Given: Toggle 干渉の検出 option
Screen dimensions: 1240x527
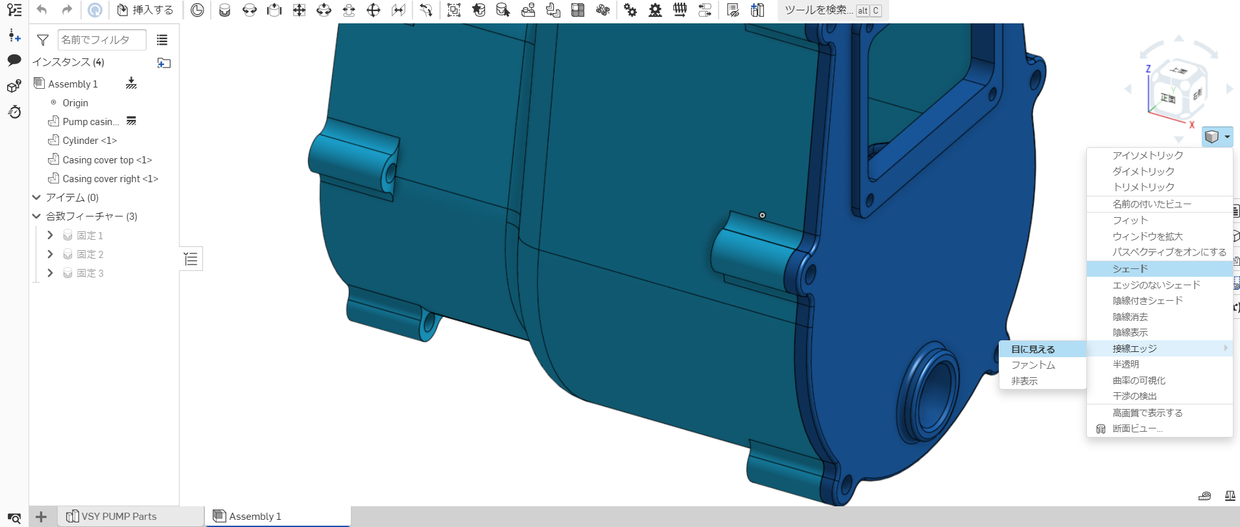Looking at the screenshot, I should tap(1134, 396).
